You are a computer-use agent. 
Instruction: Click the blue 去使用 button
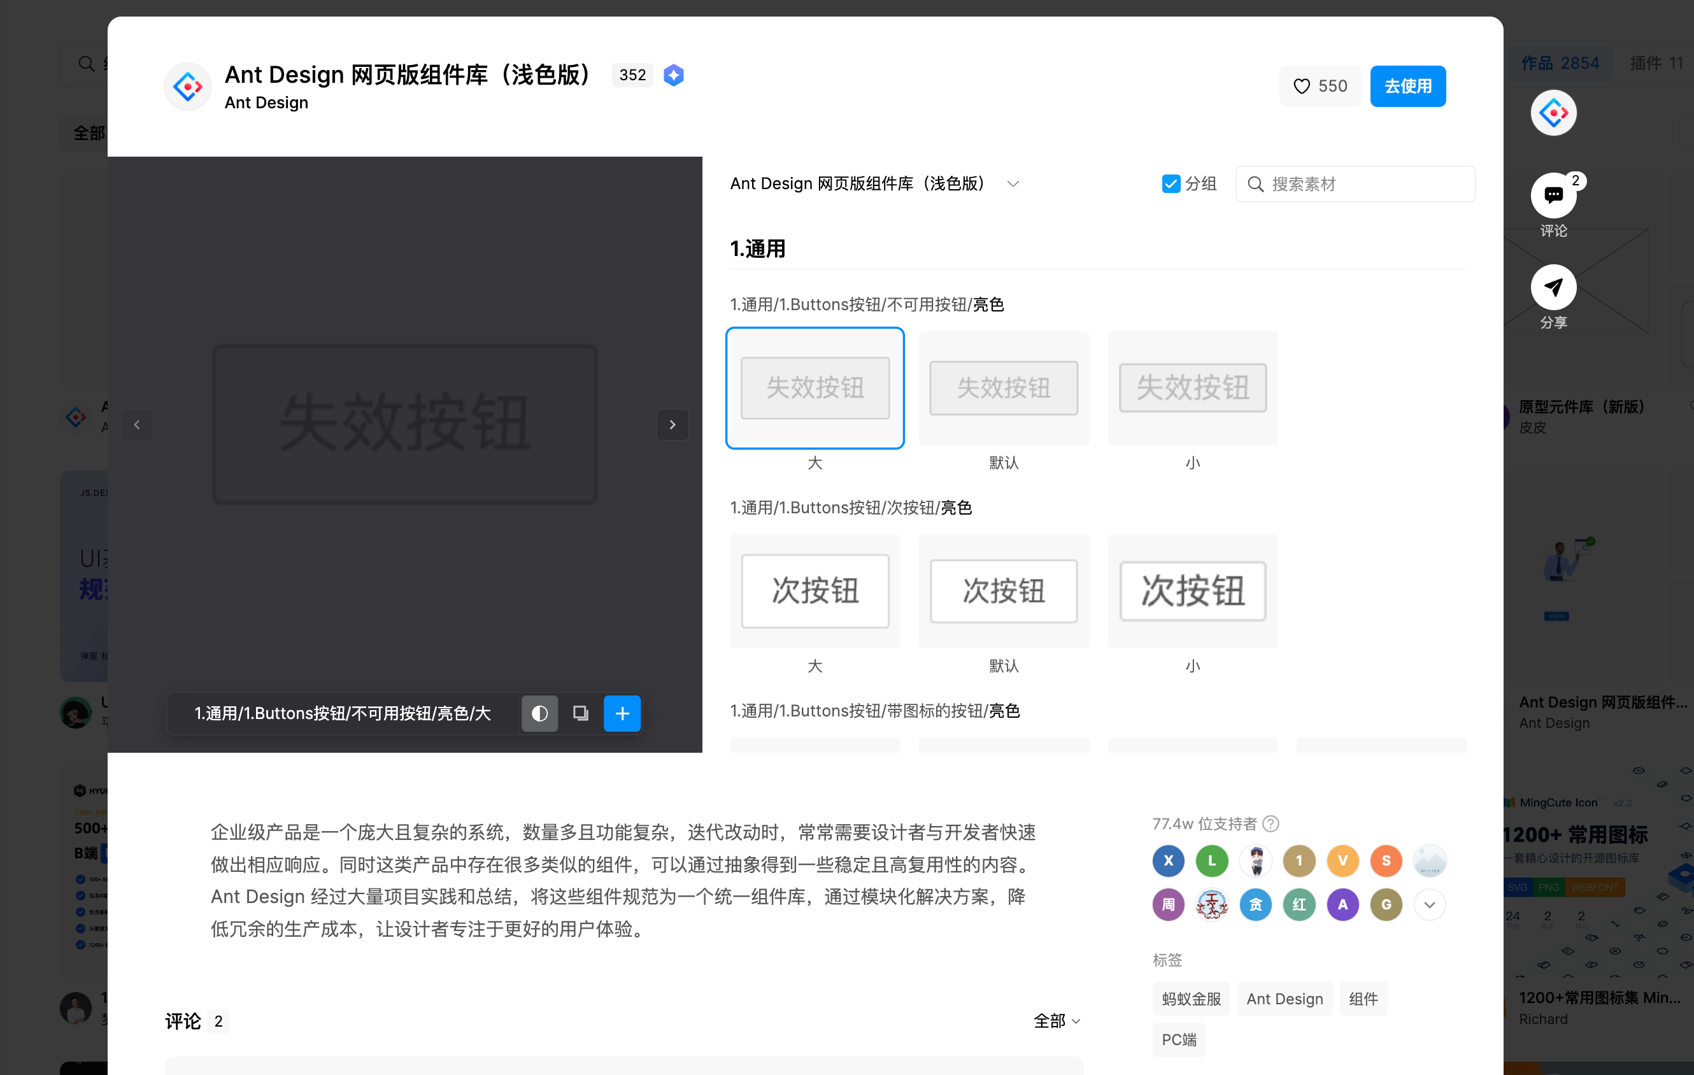point(1407,86)
